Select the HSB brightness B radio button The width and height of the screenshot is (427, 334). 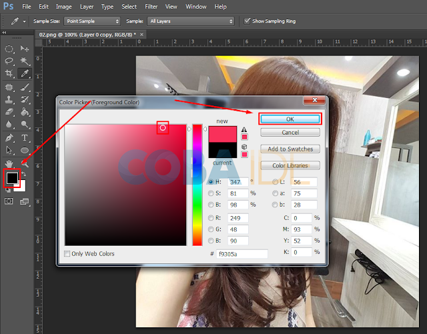click(211, 205)
